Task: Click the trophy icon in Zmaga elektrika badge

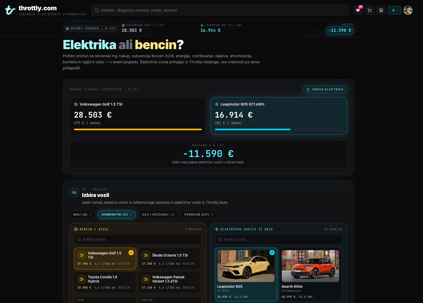Action: coord(308,90)
